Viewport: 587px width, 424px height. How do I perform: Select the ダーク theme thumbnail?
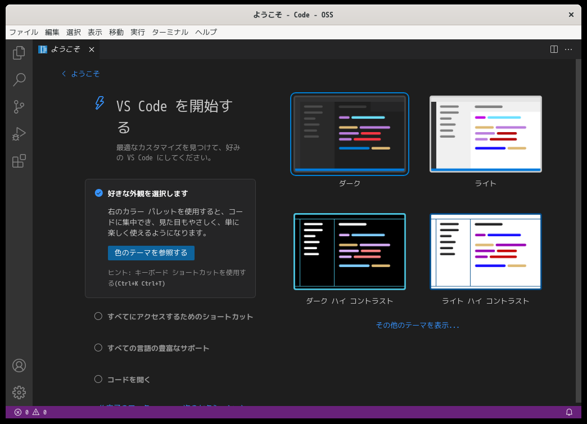click(350, 134)
